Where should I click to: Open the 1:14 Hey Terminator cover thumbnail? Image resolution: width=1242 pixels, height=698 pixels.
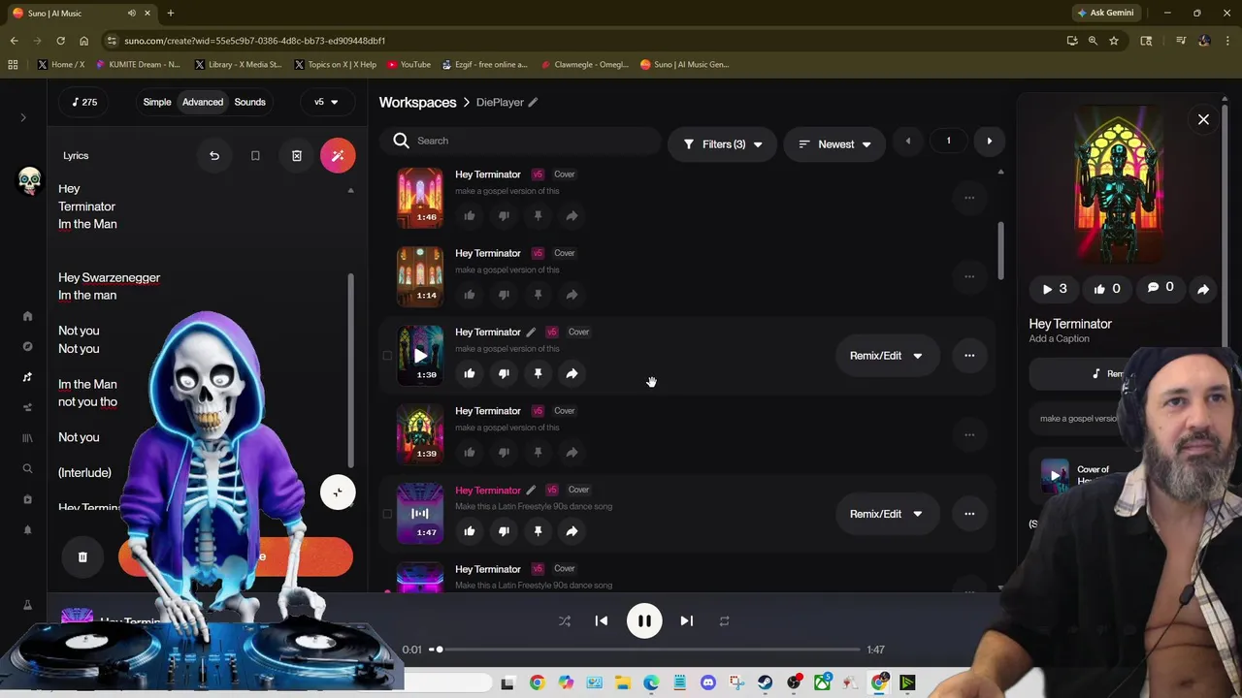[420, 275]
